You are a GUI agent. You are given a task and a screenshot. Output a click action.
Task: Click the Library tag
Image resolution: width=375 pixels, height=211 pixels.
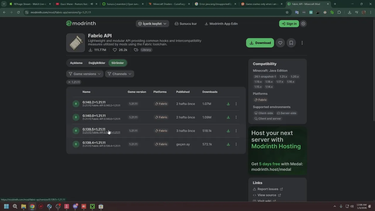pos(146,50)
